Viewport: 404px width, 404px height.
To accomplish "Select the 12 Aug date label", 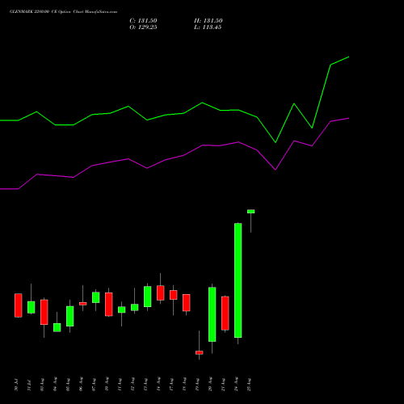I will 133,385.
